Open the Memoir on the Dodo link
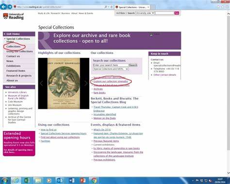This screenshot has width=230, height=184. (104, 118)
